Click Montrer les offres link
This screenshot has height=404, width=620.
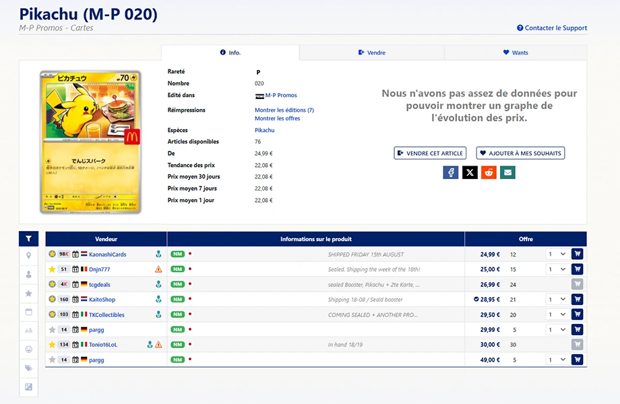(x=277, y=118)
